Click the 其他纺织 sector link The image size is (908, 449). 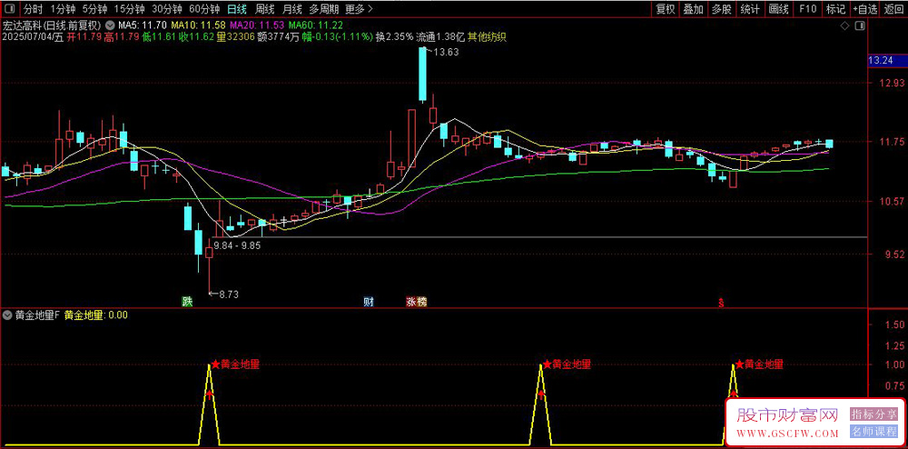click(x=487, y=37)
